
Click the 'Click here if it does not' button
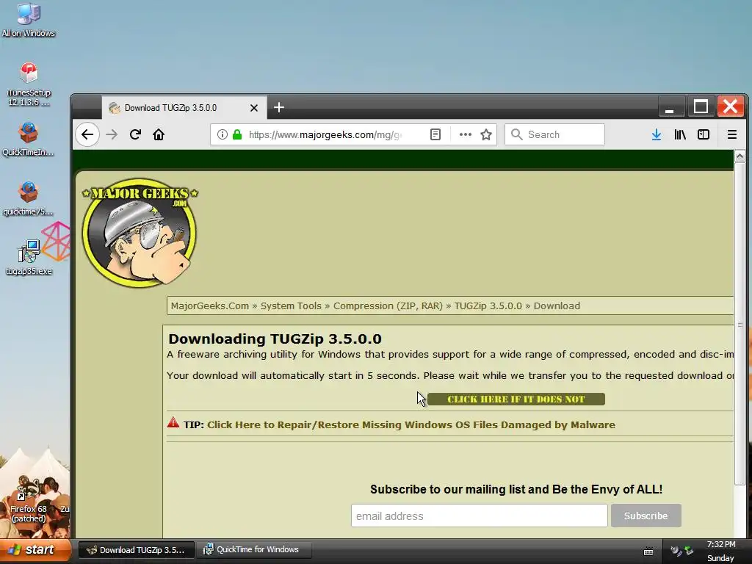click(516, 399)
